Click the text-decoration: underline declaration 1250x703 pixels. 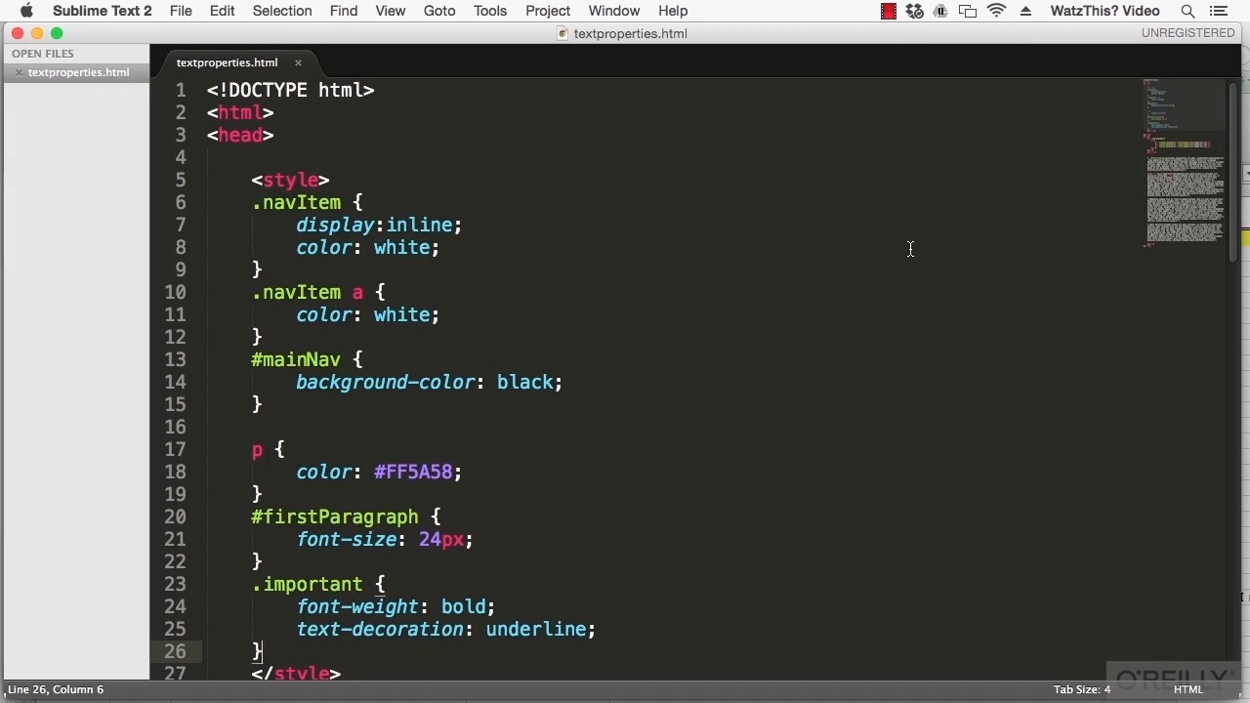[x=446, y=629]
